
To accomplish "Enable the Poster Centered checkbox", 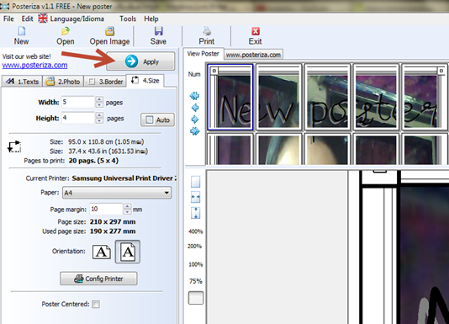I will (96, 304).
